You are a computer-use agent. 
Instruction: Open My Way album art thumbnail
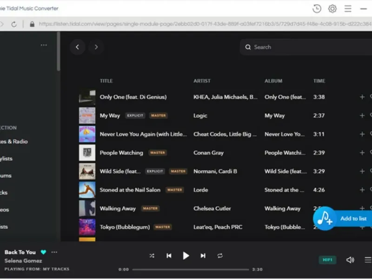coord(87,115)
